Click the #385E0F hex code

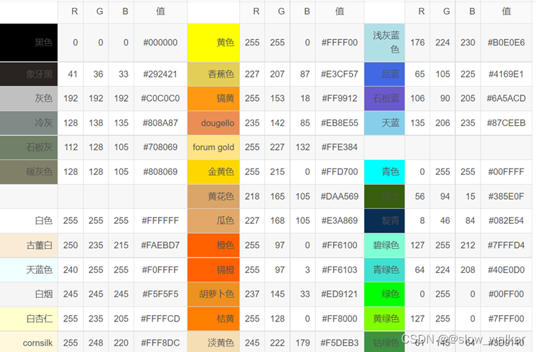pos(506,196)
